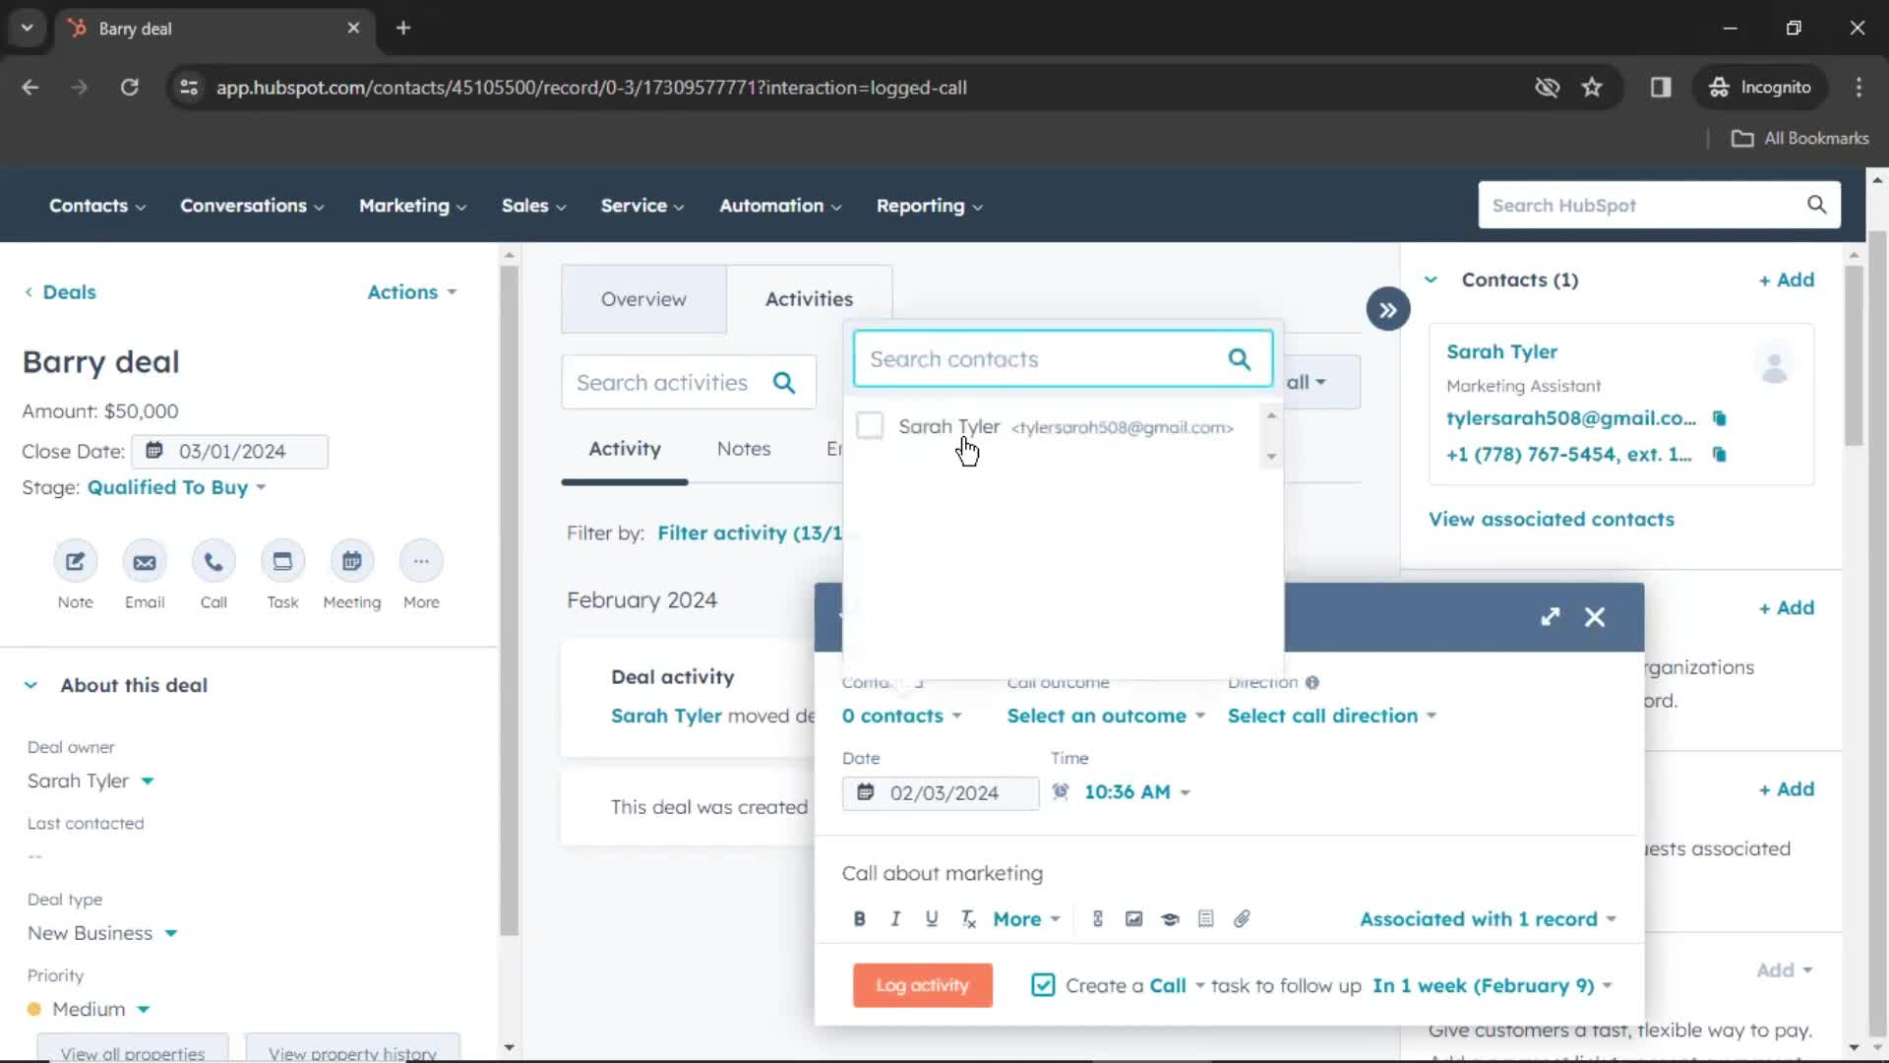
Task: Click the strikethrough formatting icon
Action: pyautogui.click(x=968, y=919)
